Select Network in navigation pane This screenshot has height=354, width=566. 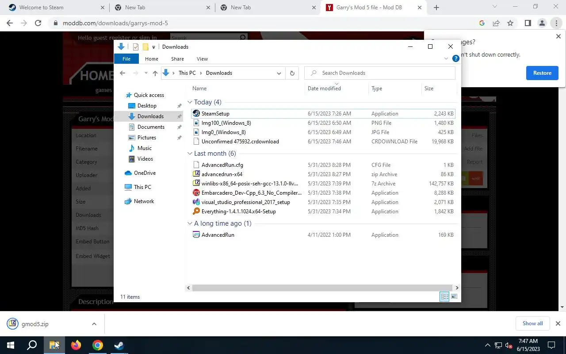[x=144, y=201]
